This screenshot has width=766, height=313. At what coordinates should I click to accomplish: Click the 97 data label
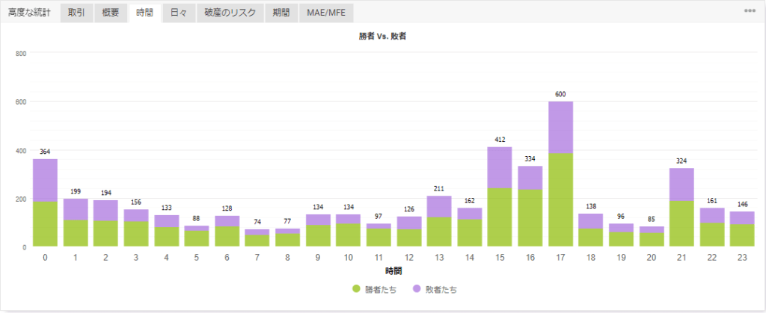pos(379,217)
